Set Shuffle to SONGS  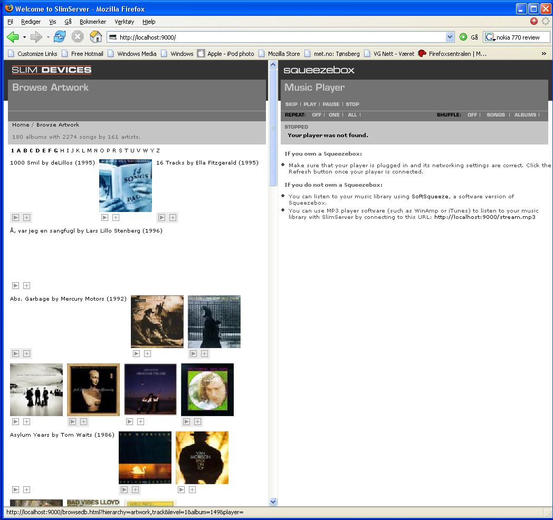click(x=495, y=115)
